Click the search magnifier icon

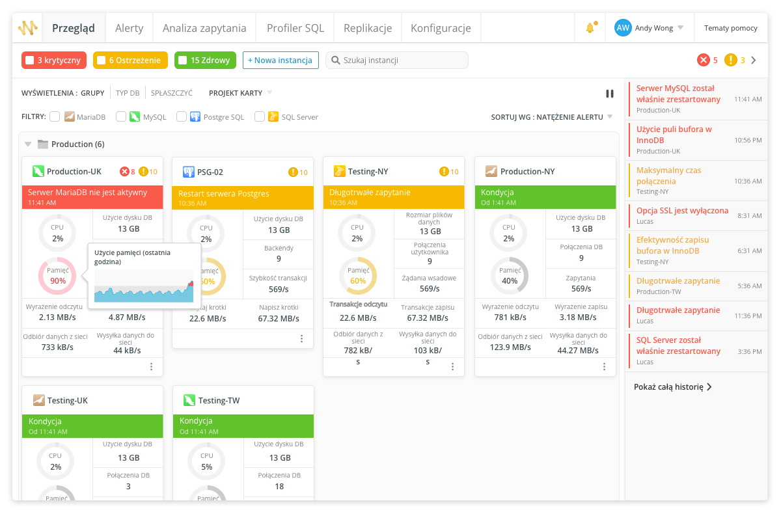(x=336, y=61)
